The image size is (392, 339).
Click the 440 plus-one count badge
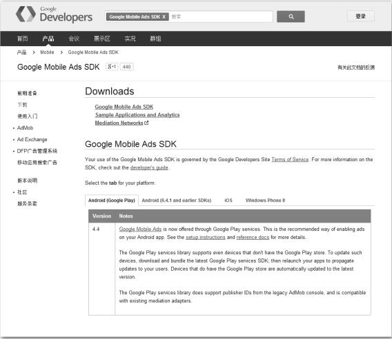point(127,67)
